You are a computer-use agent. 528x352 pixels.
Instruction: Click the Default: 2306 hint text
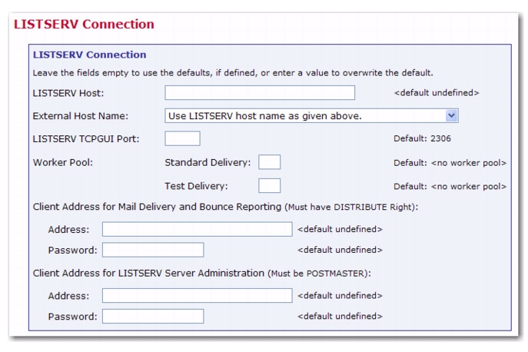[x=422, y=138]
